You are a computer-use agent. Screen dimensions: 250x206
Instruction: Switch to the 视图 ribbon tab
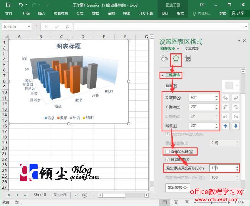[127, 13]
